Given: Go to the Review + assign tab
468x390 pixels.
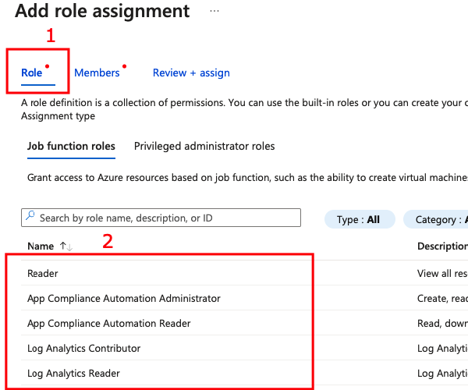Looking at the screenshot, I should [191, 73].
